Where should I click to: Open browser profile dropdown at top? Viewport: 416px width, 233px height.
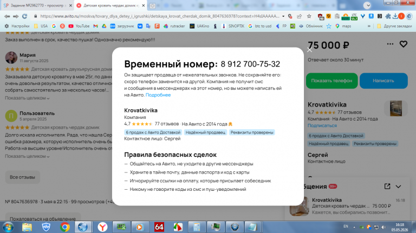pyautogui.click(x=367, y=5)
